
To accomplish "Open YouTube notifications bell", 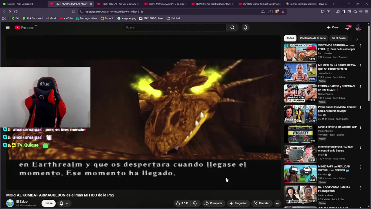I will click(x=347, y=27).
